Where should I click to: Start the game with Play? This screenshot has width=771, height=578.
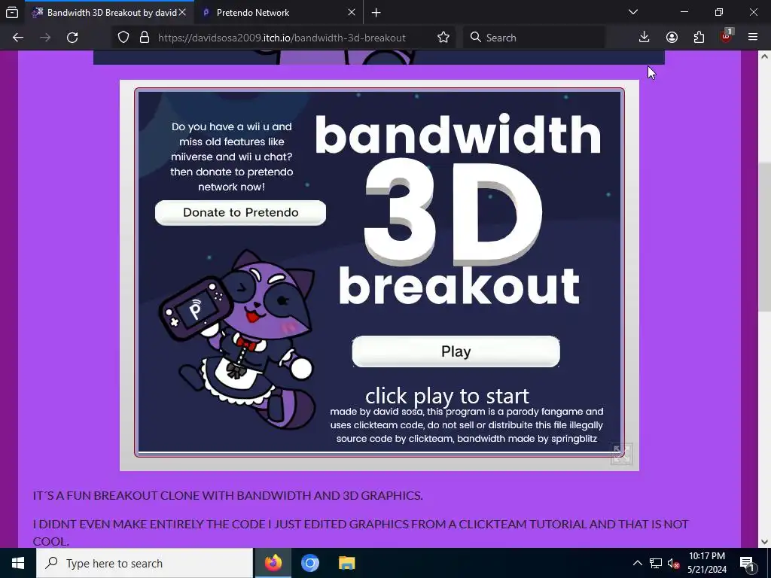(456, 351)
